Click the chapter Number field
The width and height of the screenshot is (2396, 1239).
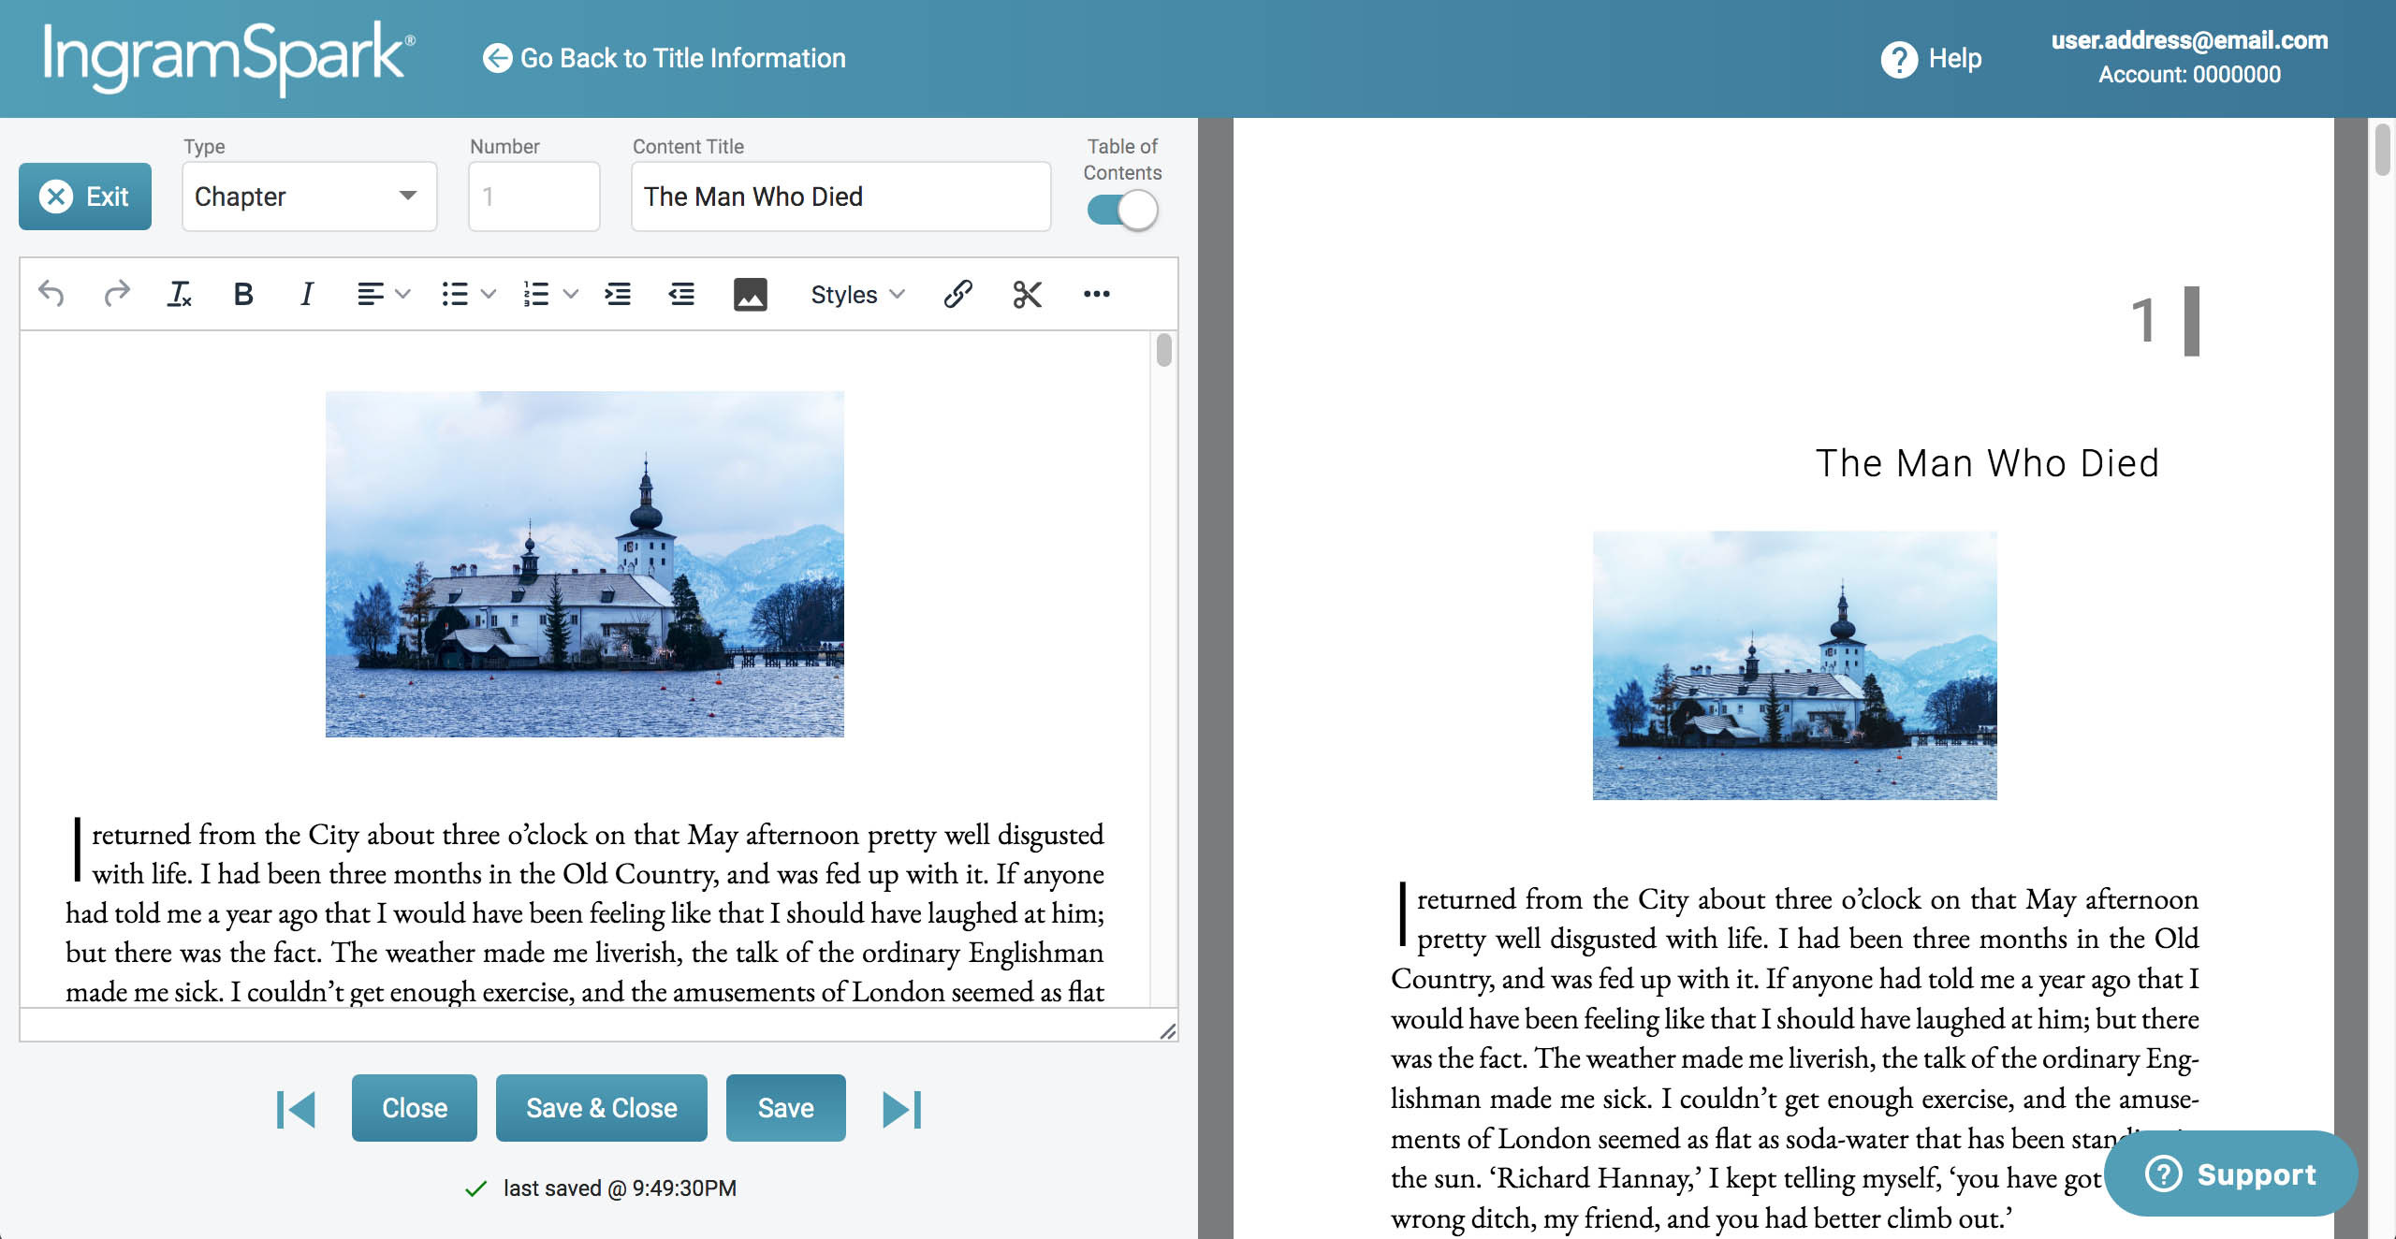click(533, 197)
